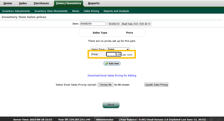Open the Home tab
This screenshot has height=121, width=224.
pos(8,3)
